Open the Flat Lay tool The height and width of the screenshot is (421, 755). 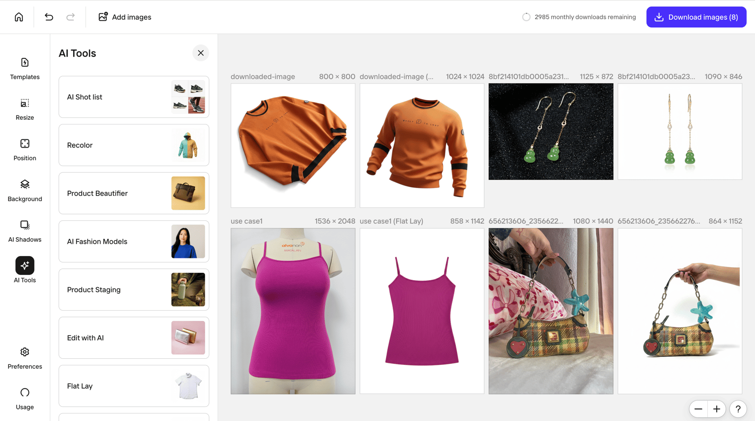[134, 386]
